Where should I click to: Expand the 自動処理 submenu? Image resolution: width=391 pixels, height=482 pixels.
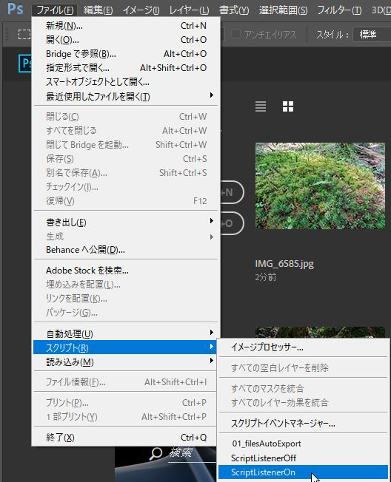pyautogui.click(x=126, y=333)
